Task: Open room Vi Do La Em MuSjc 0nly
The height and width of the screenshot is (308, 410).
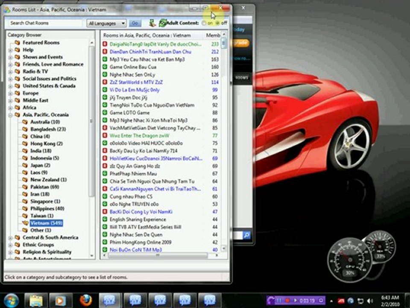Action: pos(135,90)
